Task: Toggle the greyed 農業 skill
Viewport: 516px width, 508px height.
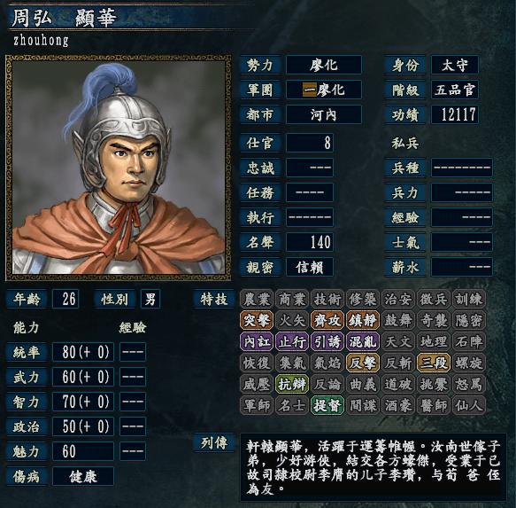Action: (x=257, y=299)
